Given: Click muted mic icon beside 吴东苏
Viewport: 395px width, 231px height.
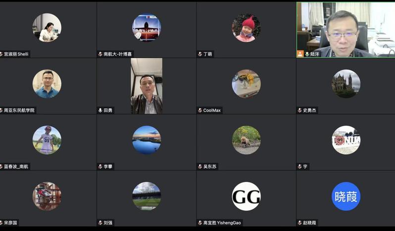Looking at the screenshot, I should click(x=200, y=166).
